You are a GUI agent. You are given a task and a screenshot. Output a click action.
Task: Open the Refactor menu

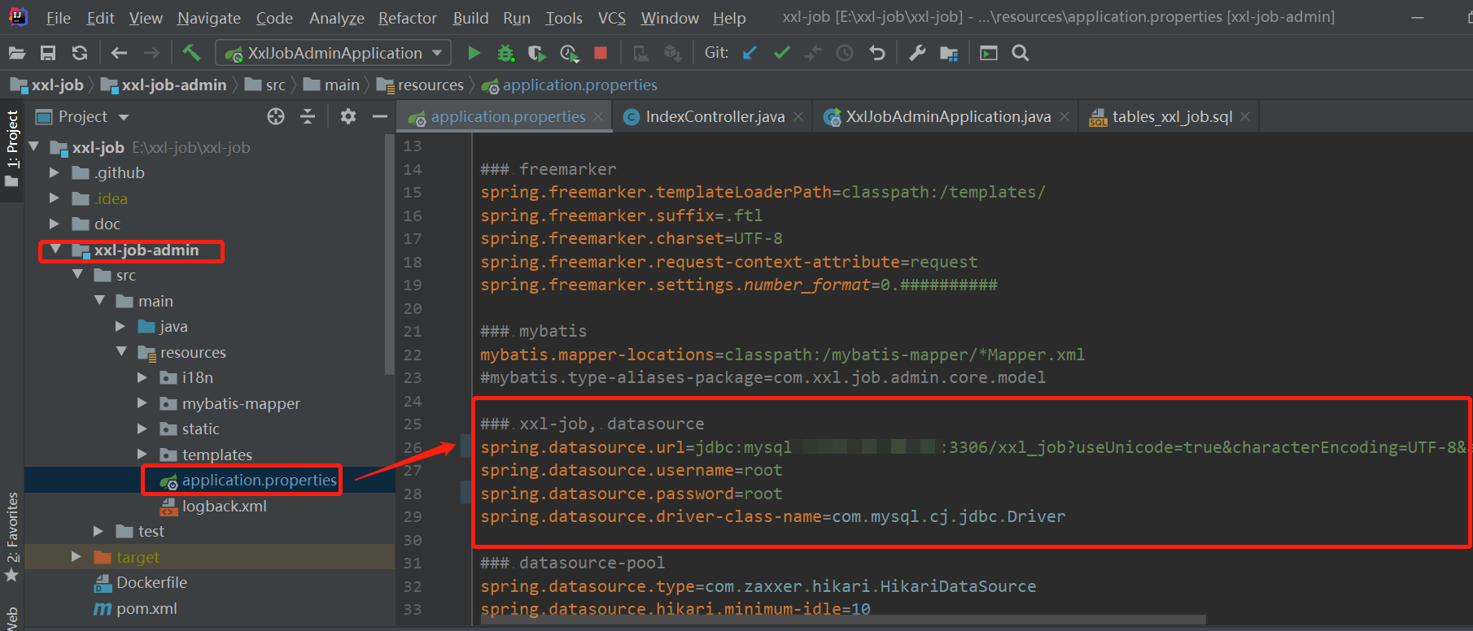tap(407, 18)
